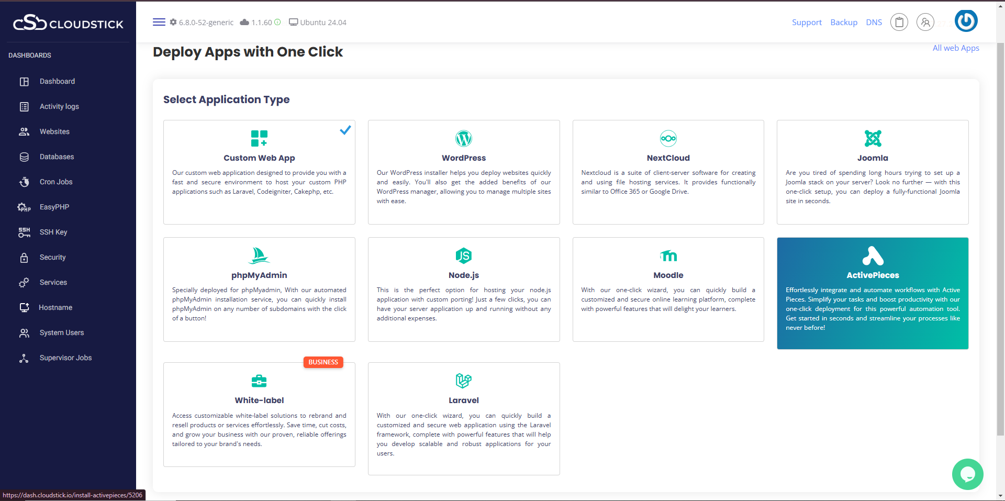Click the blue power button icon
The image size is (1005, 501).
pos(966,21)
